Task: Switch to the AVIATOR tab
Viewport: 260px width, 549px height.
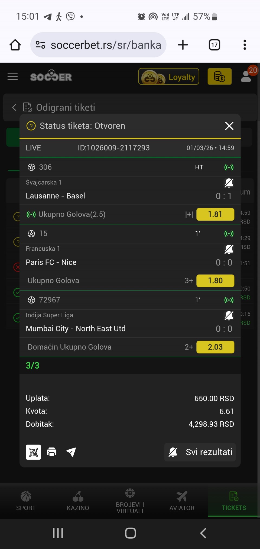Action: pyautogui.click(x=182, y=501)
